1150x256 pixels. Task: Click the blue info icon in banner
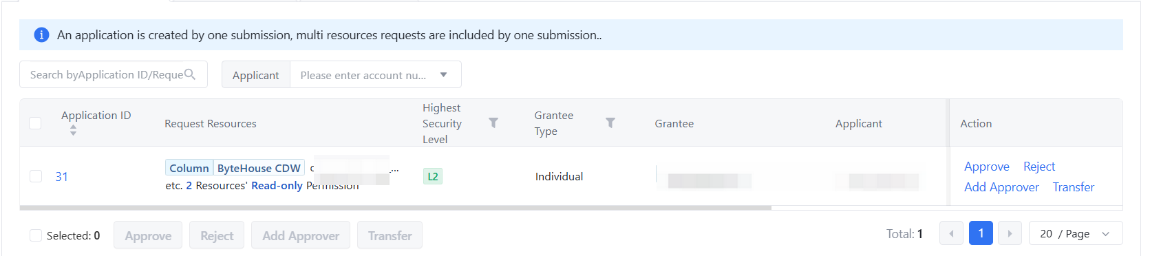(41, 35)
